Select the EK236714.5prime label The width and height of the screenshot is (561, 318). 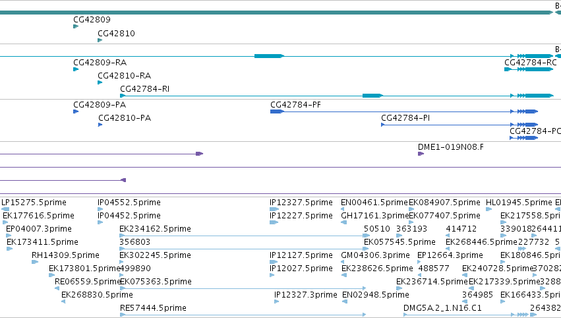[x=432, y=282]
